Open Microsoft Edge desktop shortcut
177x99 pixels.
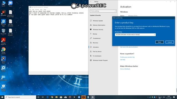coord(3,23)
